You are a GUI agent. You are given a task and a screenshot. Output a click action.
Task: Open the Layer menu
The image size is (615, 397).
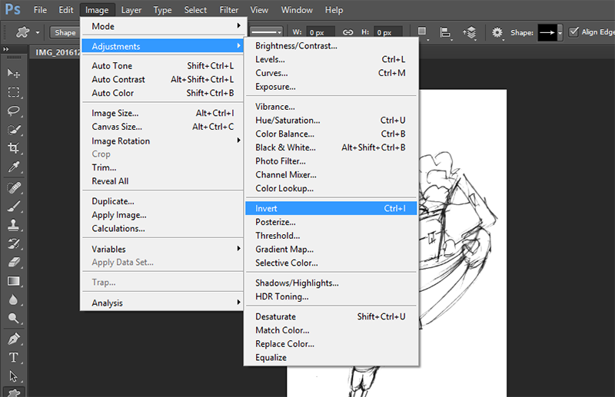click(x=131, y=10)
